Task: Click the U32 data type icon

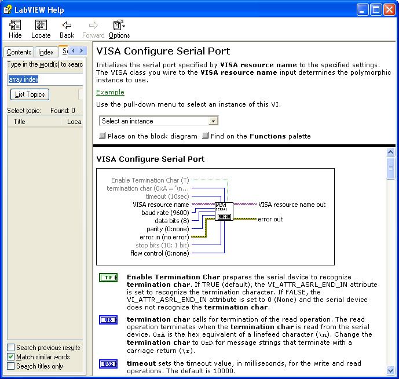Action: 108,364
